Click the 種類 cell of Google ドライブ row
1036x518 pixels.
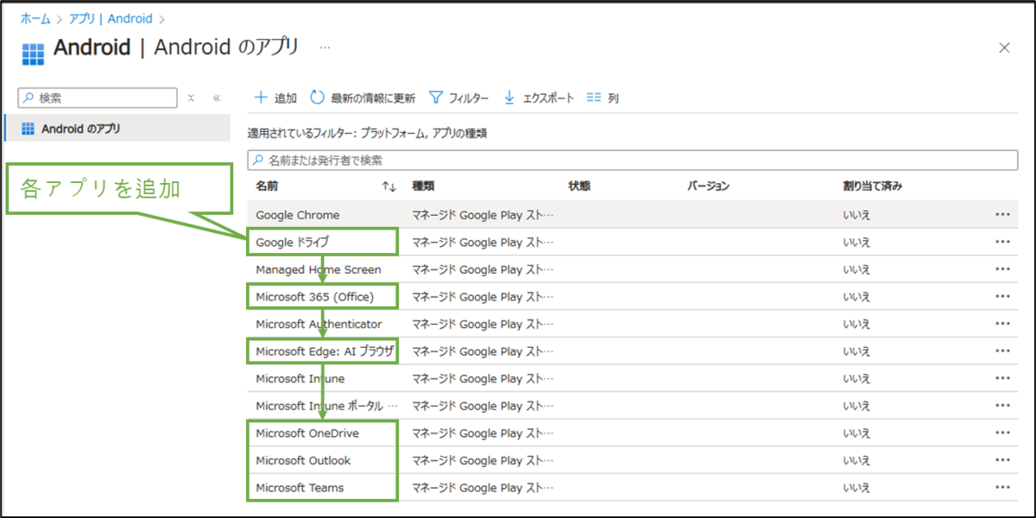[482, 243]
